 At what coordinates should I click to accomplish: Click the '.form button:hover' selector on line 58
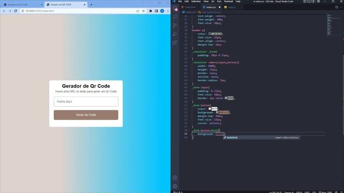coord(206,130)
